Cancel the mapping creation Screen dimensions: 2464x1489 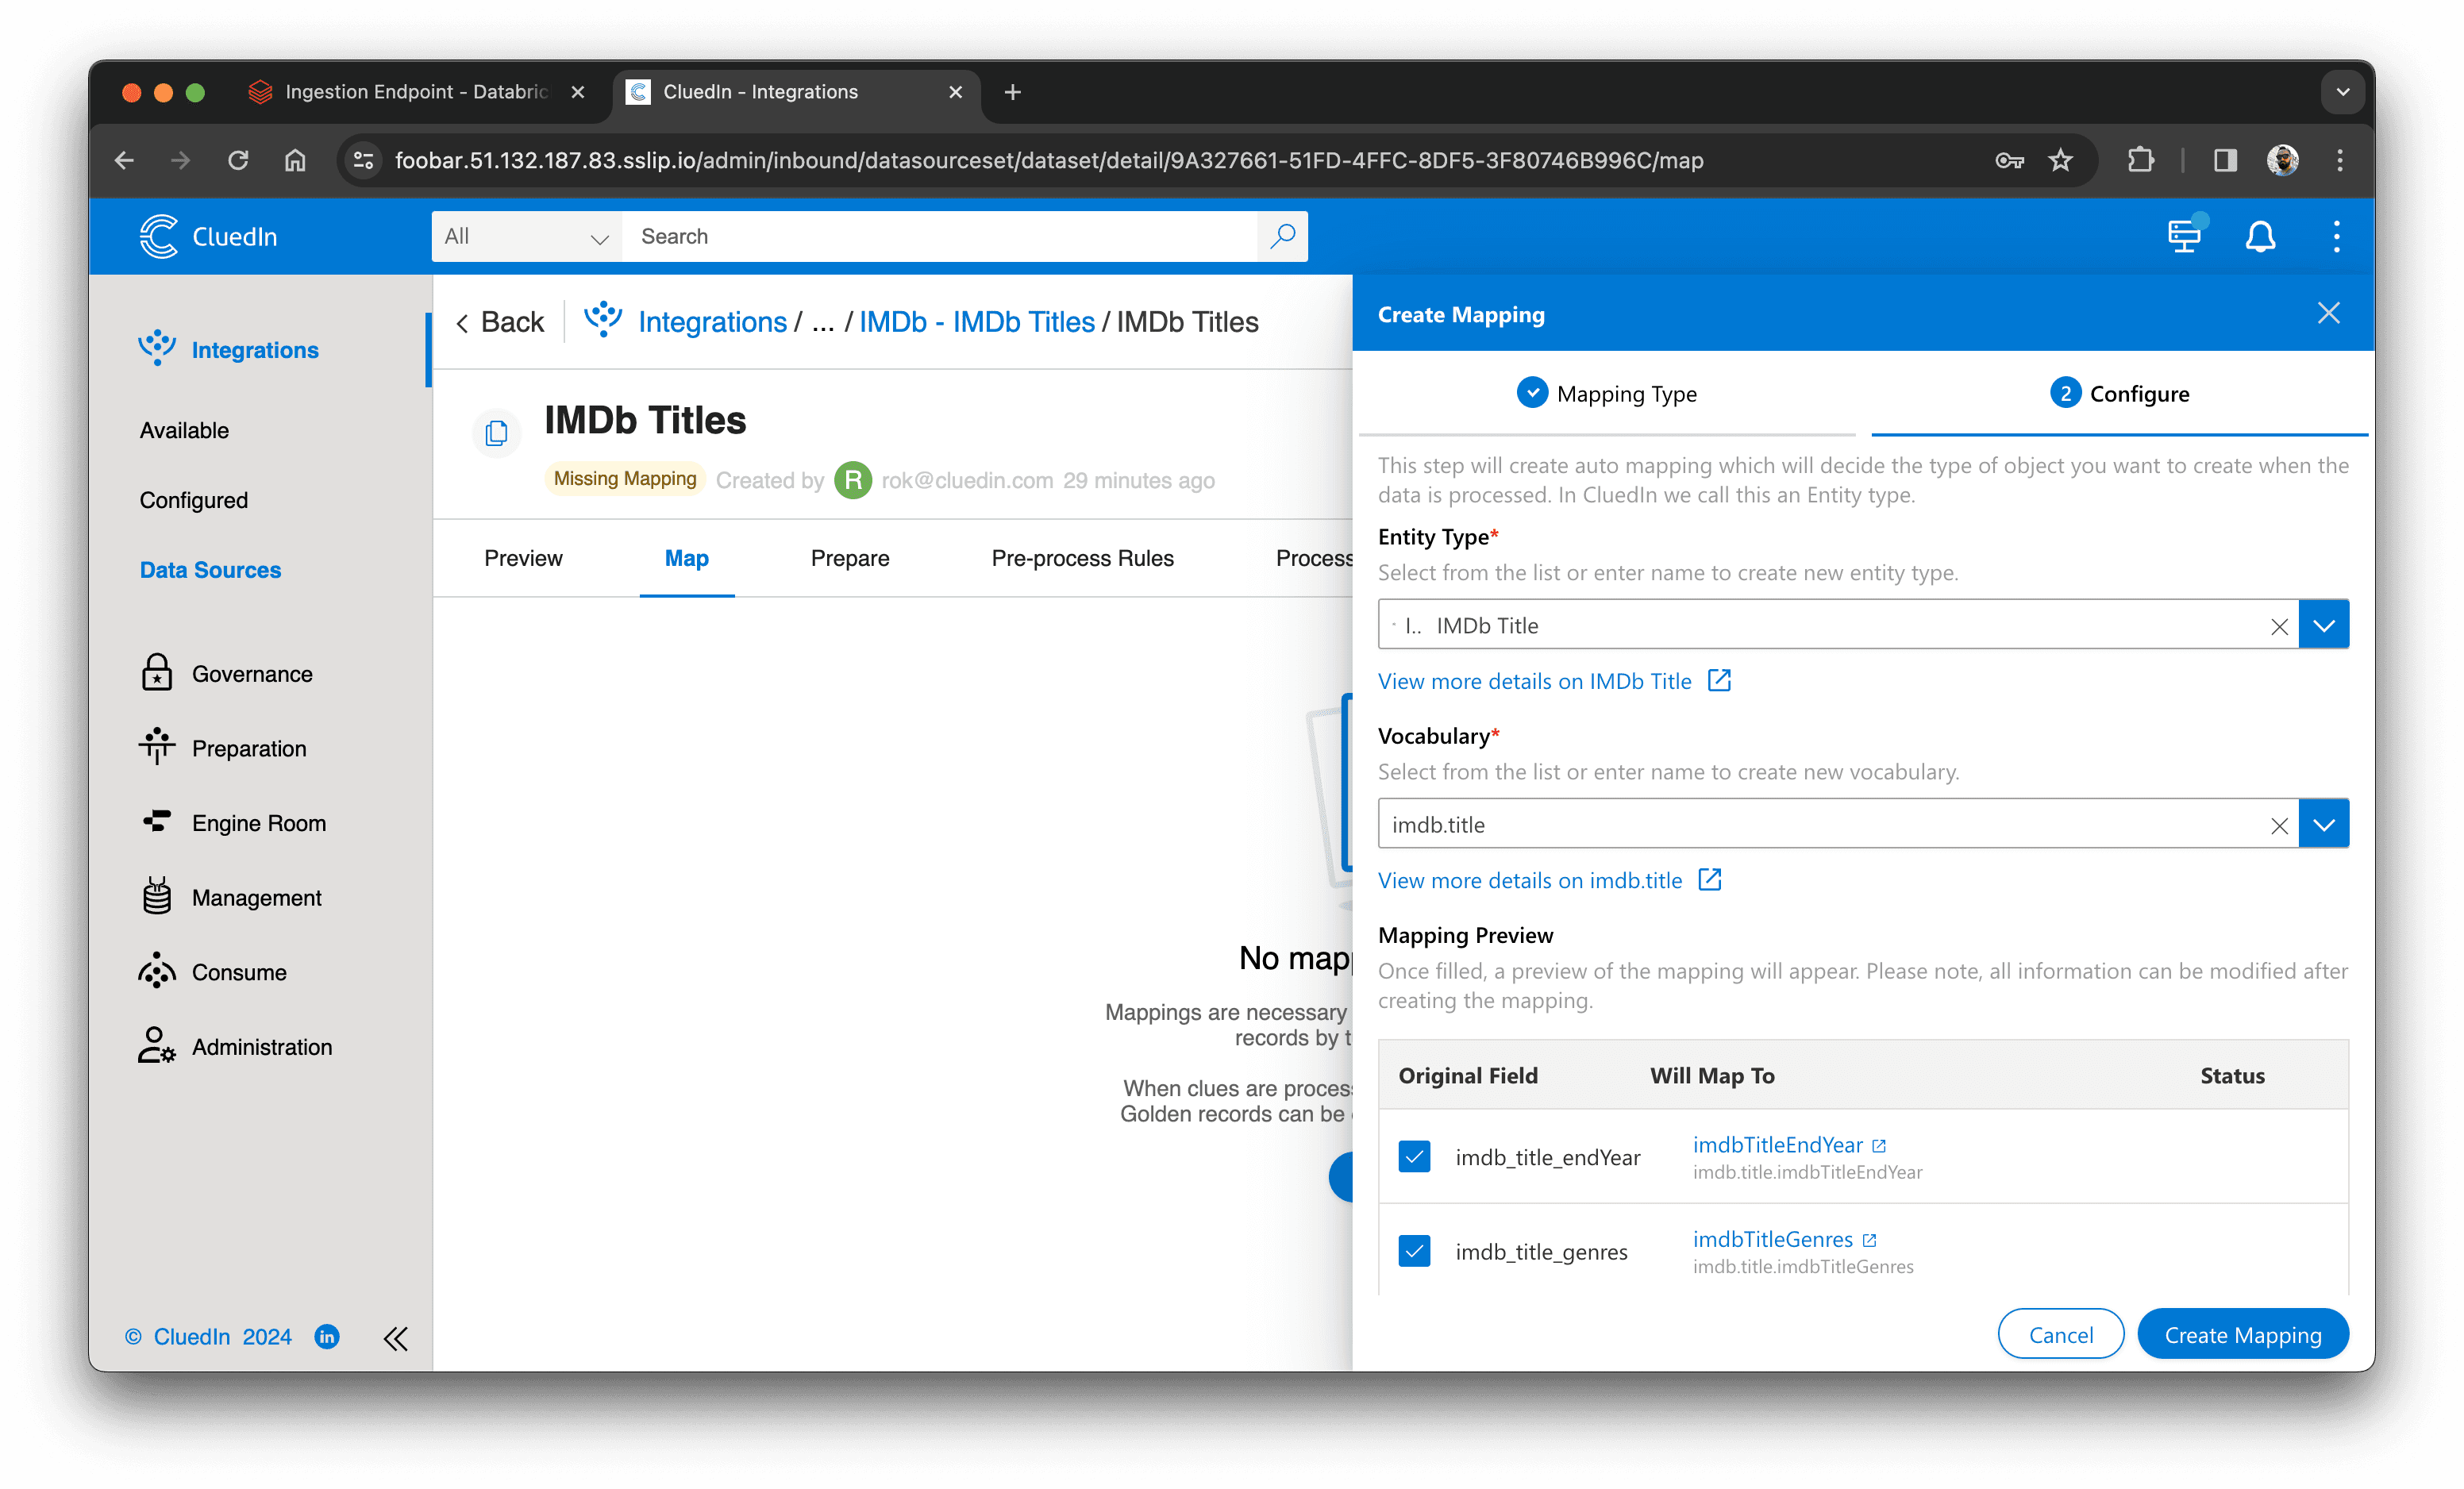pyautogui.click(x=2060, y=1334)
